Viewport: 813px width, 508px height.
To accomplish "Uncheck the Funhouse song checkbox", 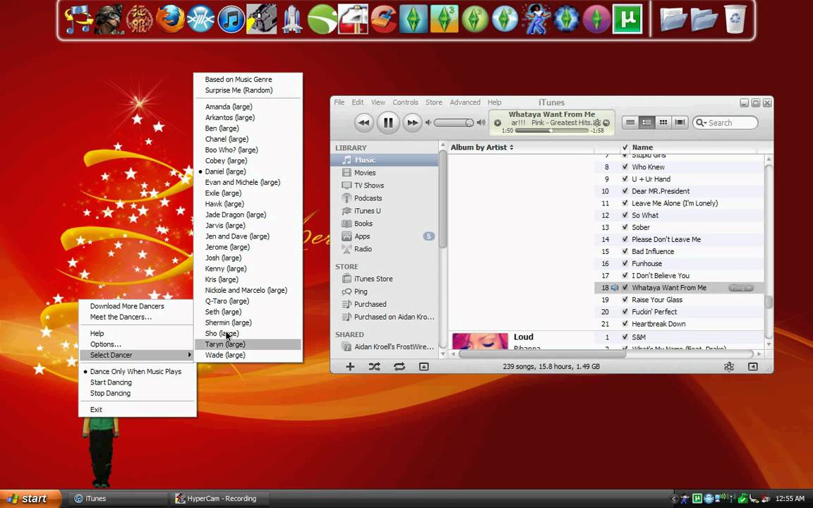I will coord(625,263).
